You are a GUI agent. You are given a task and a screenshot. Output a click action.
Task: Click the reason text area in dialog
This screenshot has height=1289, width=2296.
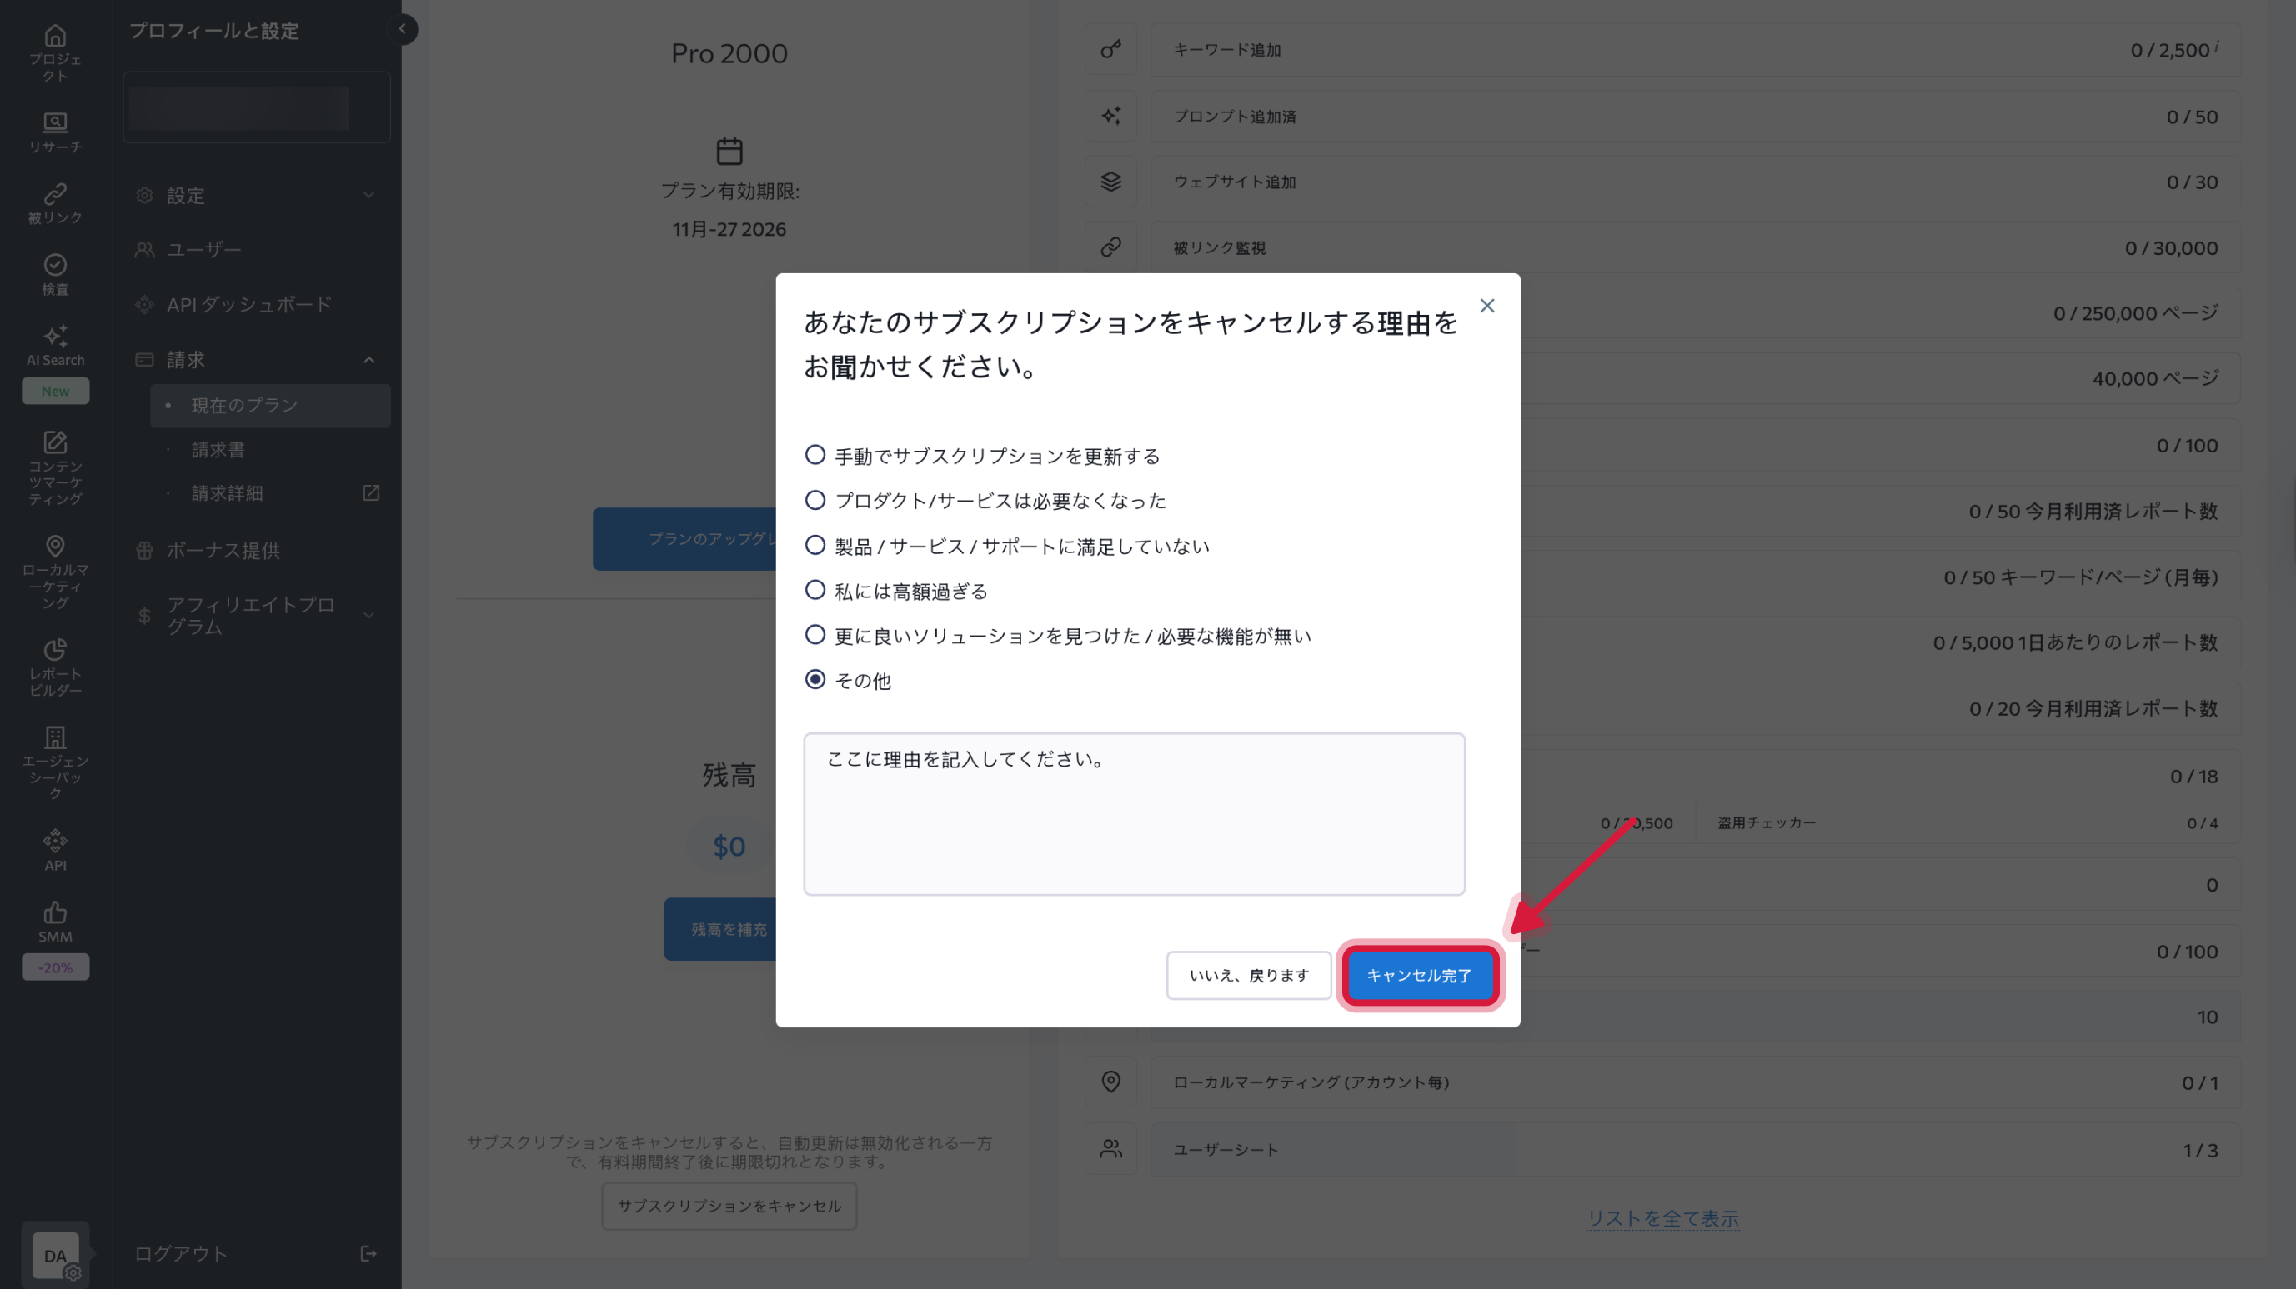[1134, 814]
